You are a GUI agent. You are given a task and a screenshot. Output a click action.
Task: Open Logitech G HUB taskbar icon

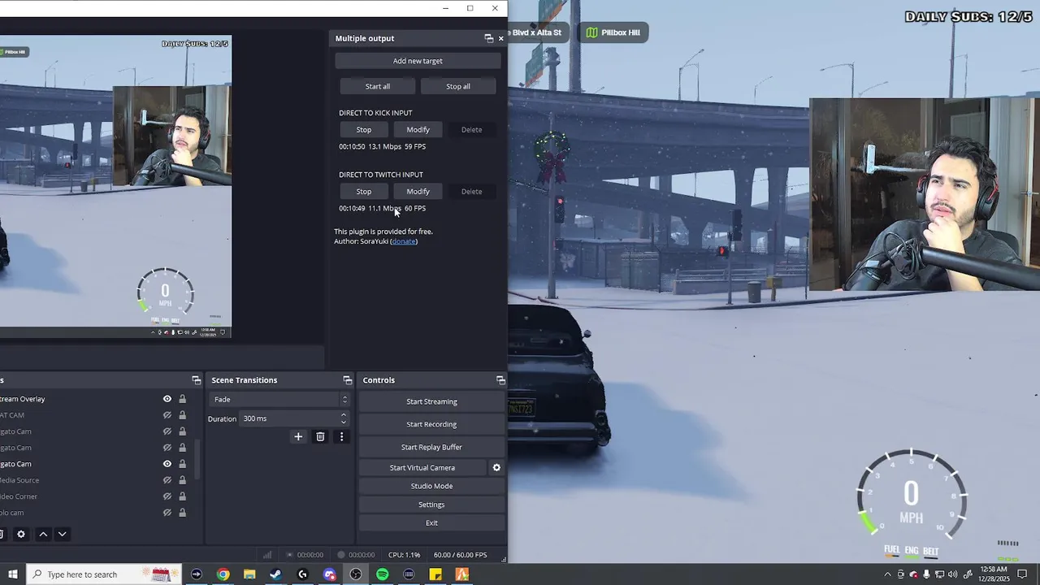(x=302, y=574)
